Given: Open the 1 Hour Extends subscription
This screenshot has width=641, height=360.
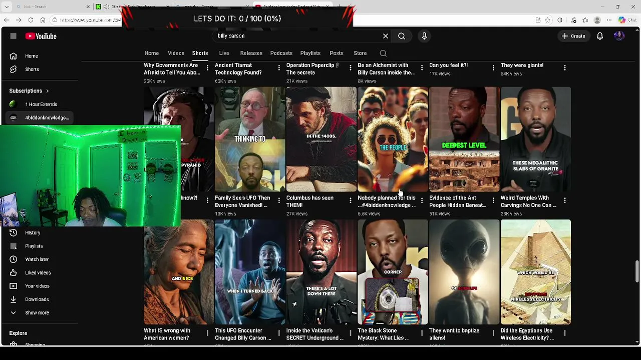Looking at the screenshot, I should (x=42, y=104).
